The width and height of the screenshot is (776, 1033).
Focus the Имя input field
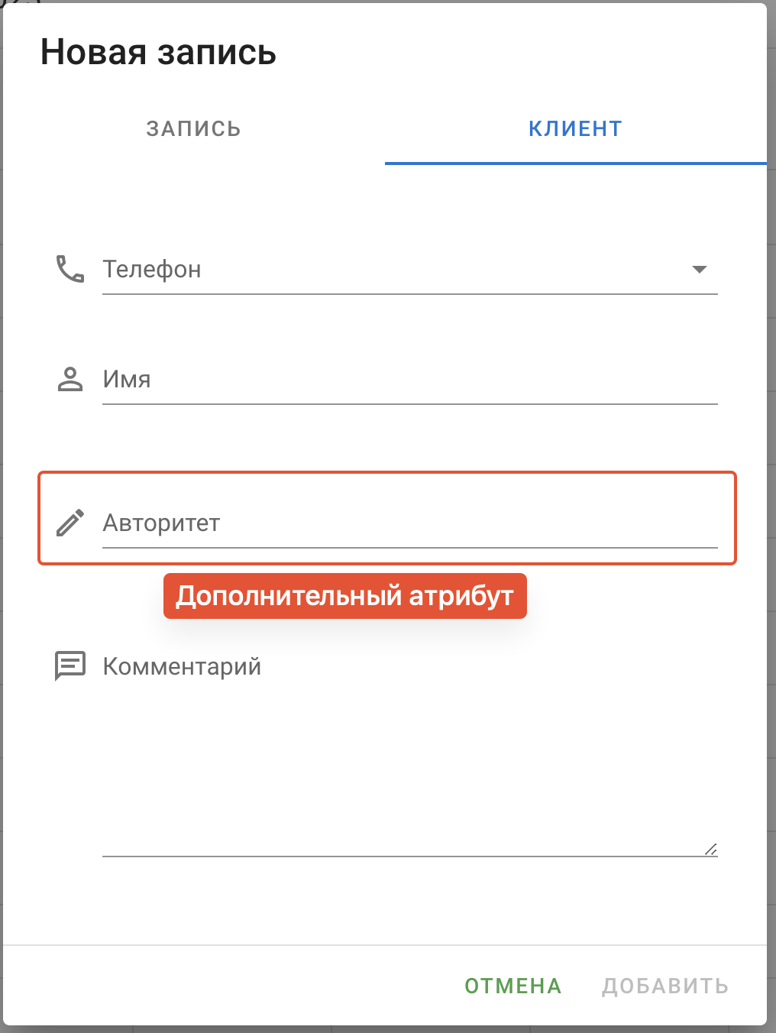click(x=410, y=380)
